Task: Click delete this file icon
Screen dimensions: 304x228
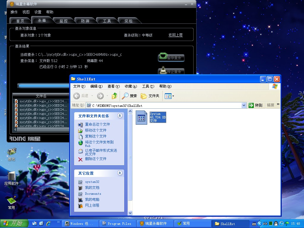Action: [x=80, y=159]
